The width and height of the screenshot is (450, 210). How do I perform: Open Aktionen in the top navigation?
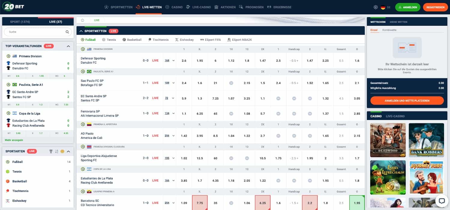pyautogui.click(x=225, y=7)
